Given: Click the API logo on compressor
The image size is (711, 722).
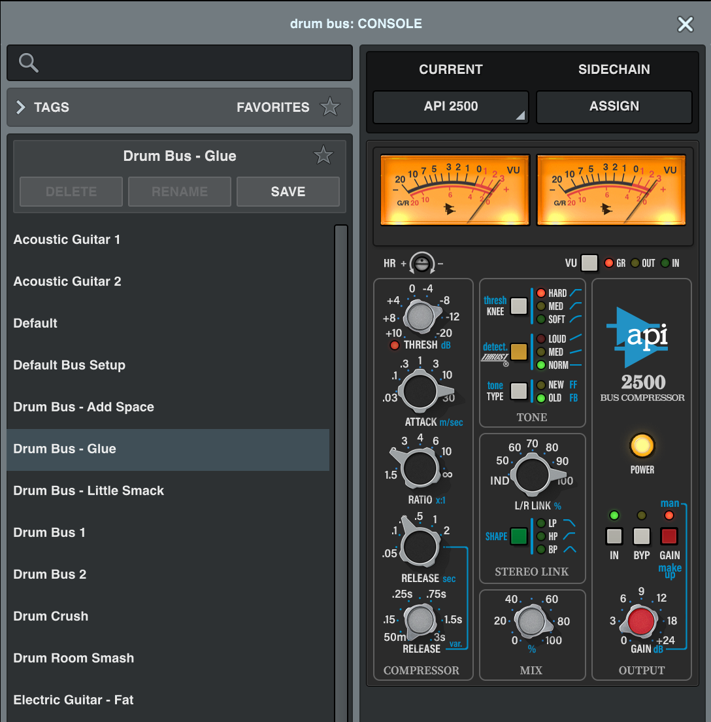Looking at the screenshot, I should (637, 337).
